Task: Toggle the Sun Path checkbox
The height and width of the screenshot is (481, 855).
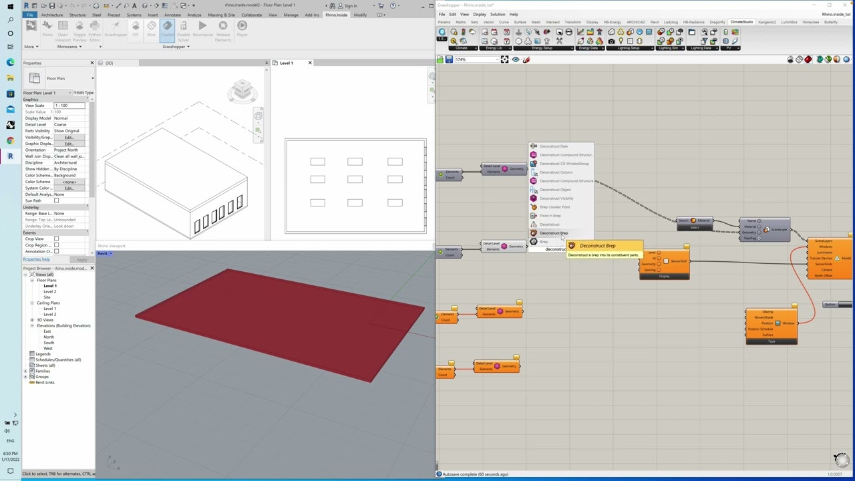Action: (56, 200)
